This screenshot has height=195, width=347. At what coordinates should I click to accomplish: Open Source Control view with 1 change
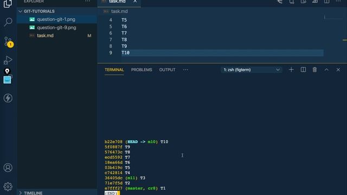pyautogui.click(x=9, y=42)
